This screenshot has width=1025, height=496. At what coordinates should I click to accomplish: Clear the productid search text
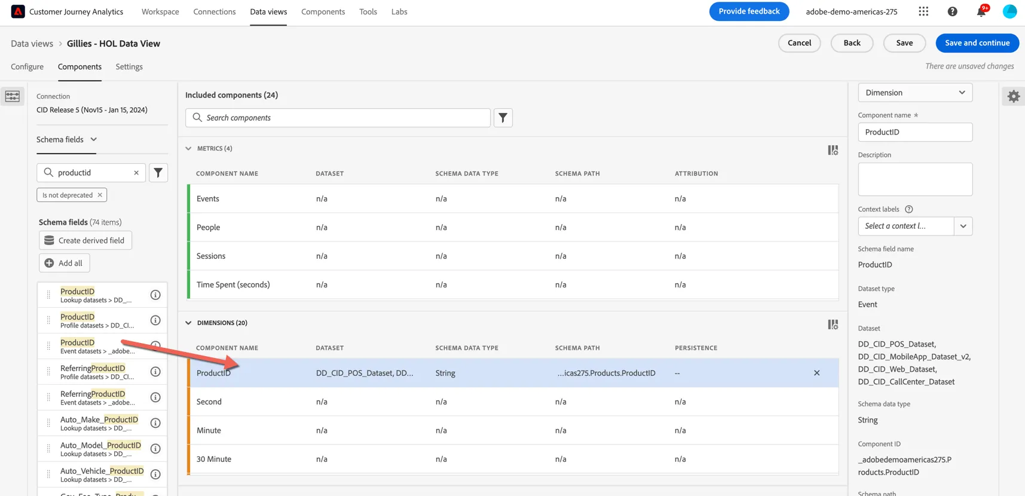click(136, 173)
